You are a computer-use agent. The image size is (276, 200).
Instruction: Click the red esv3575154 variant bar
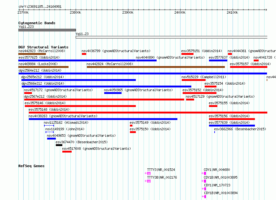click(211, 87)
